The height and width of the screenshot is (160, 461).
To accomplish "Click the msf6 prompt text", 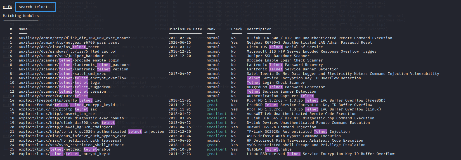I will coord(8,7).
